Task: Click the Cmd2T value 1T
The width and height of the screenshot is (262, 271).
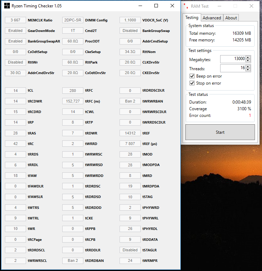Action: [x=73, y=31]
